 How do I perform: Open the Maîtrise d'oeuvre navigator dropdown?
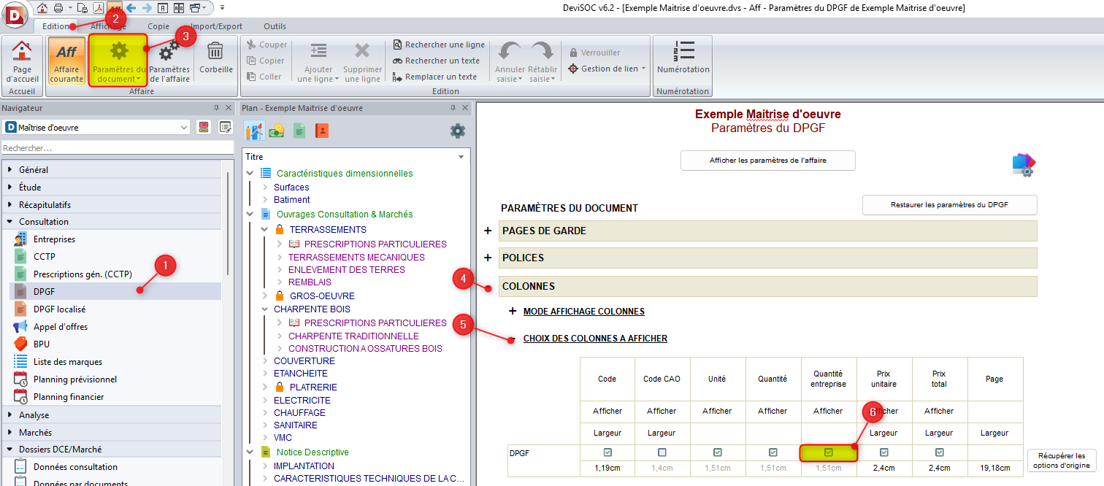(x=183, y=128)
